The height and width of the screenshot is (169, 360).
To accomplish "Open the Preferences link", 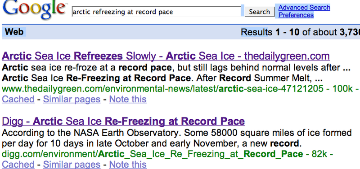I will tap(296, 15).
